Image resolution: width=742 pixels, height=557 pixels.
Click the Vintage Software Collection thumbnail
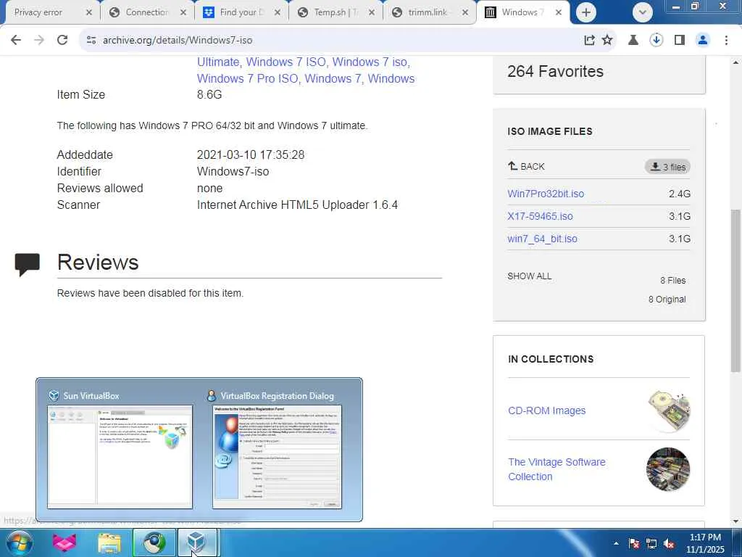point(668,469)
